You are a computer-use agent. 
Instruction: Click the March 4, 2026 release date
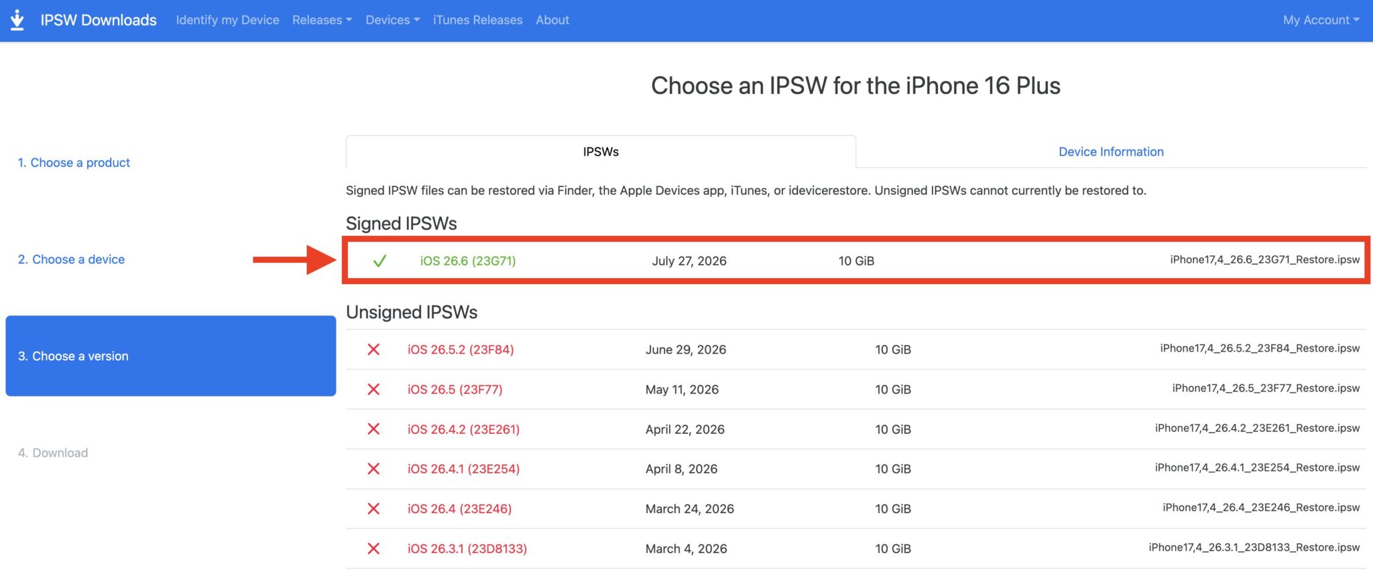click(686, 549)
